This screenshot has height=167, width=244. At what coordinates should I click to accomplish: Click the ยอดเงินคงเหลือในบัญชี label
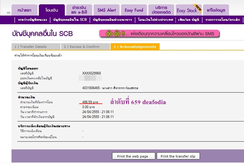click(x=36, y=78)
